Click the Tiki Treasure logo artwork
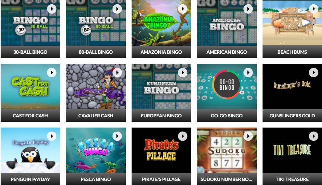The width and height of the screenshot is (322, 185). 292,150
